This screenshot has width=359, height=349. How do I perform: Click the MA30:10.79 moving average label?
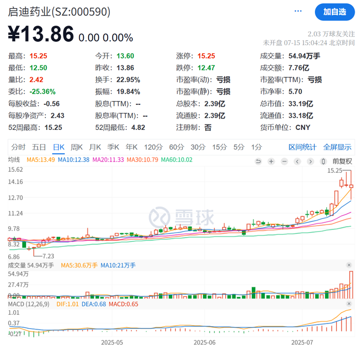(x=143, y=160)
